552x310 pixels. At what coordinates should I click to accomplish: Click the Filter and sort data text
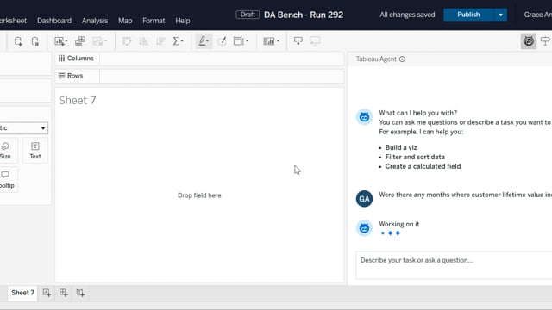pyautogui.click(x=415, y=157)
